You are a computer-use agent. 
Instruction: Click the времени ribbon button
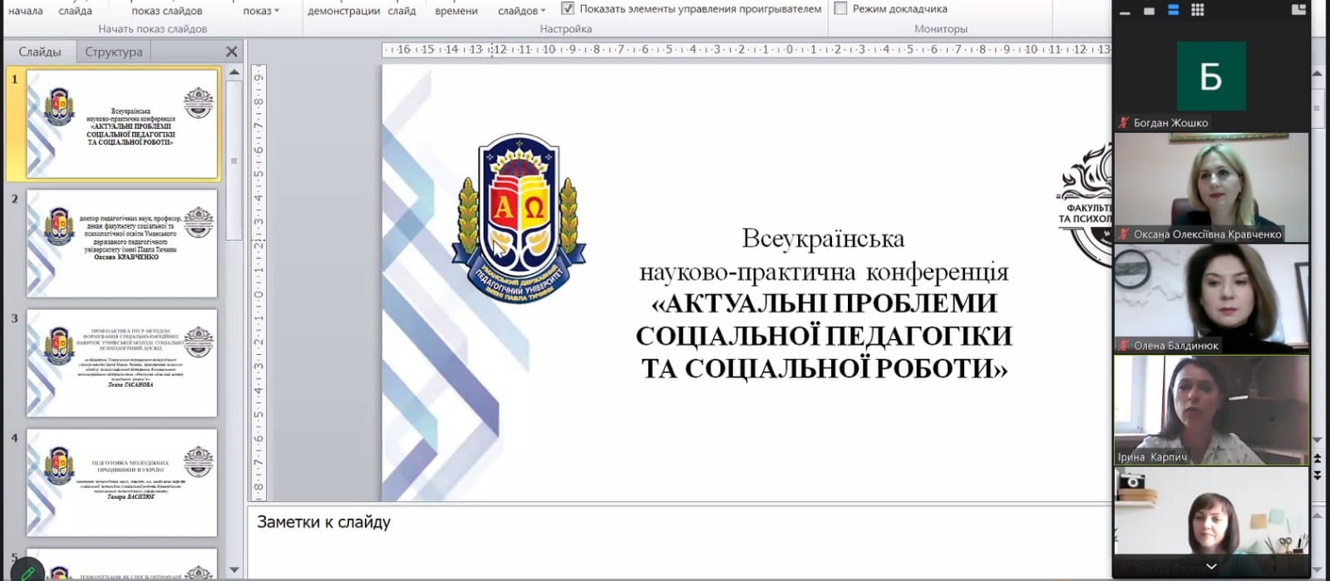tap(456, 11)
